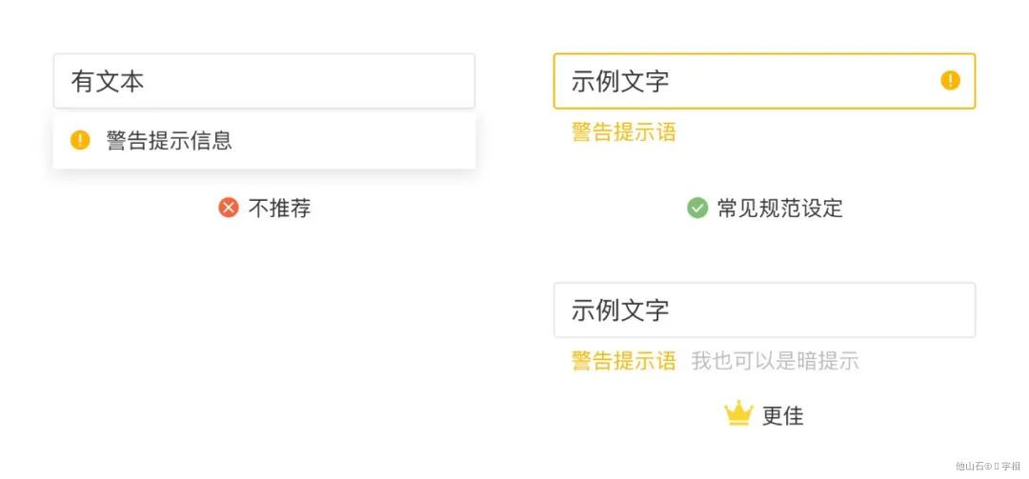Click the red cross icon beside 不推荐
Image resolution: width=1029 pixels, height=479 pixels.
[x=229, y=208]
